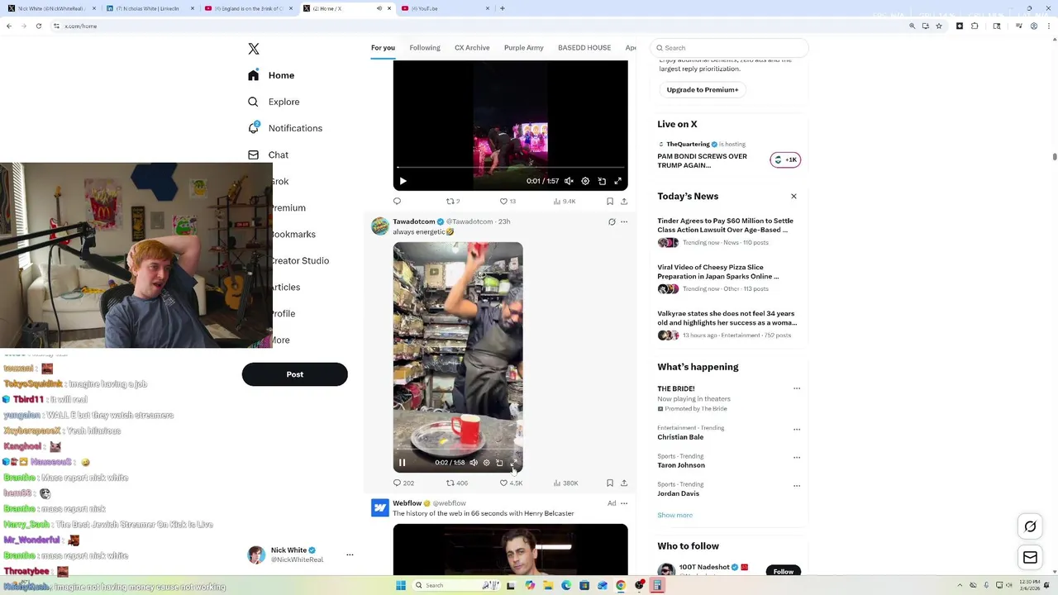The image size is (1058, 595).
Task: Open Messages floating button at bottom right
Action: 1030,558
